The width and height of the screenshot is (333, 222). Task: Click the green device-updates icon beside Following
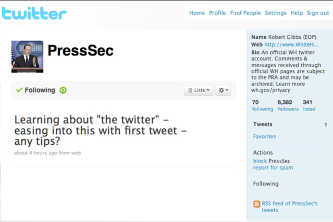tap(63, 90)
